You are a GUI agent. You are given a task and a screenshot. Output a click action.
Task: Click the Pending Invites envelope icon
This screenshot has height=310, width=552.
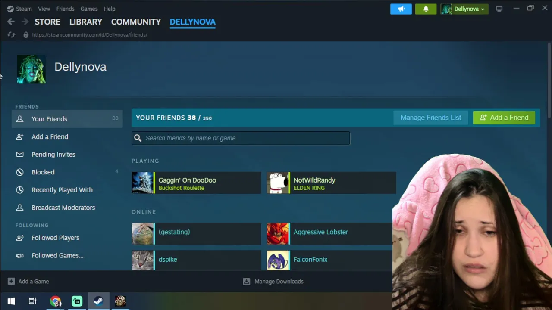pyautogui.click(x=20, y=154)
